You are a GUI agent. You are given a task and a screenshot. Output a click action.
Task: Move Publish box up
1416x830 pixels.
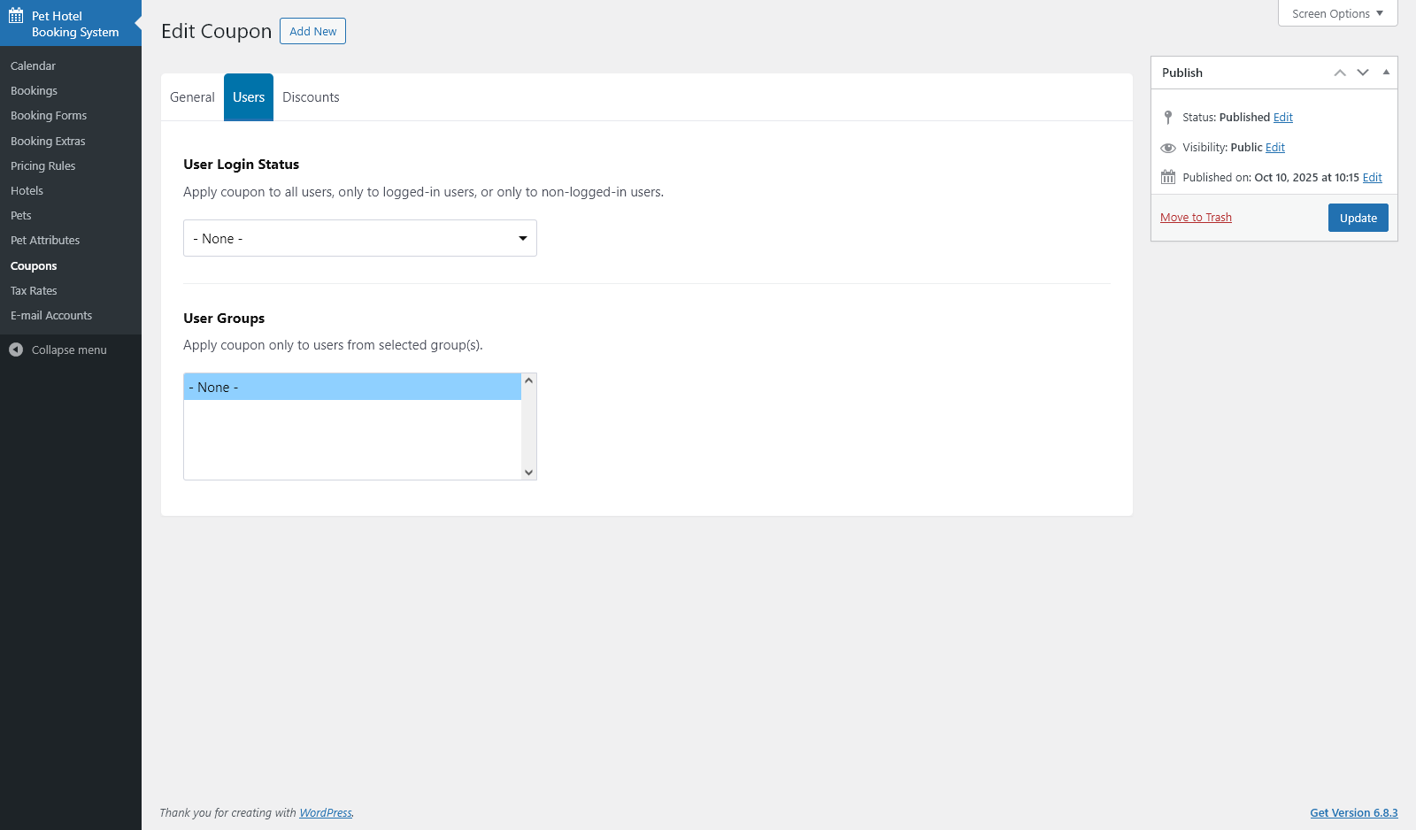[x=1340, y=73]
